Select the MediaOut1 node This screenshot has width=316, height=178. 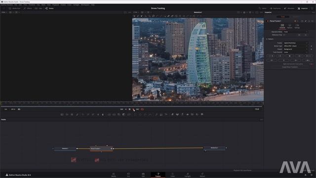pyautogui.click(x=214, y=148)
